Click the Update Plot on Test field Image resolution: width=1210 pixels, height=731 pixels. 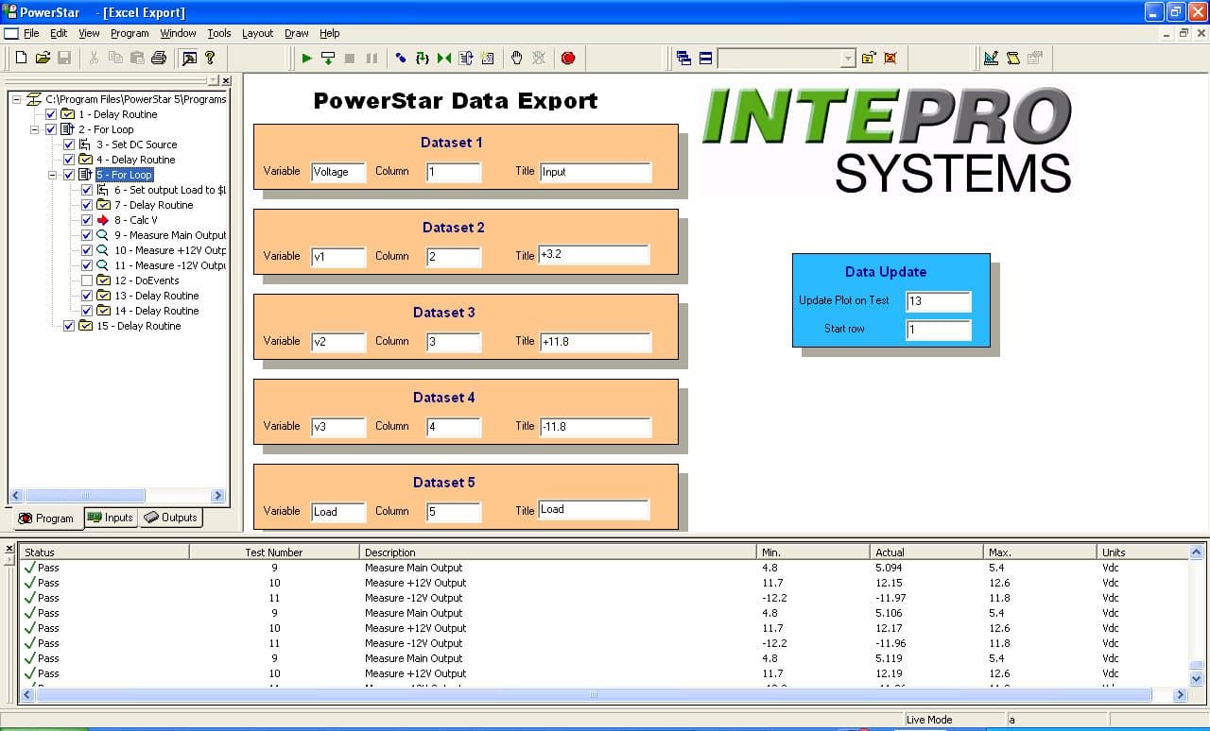(938, 301)
